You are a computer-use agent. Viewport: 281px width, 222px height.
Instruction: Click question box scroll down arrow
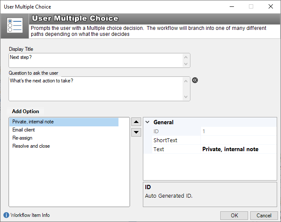pos(186,97)
